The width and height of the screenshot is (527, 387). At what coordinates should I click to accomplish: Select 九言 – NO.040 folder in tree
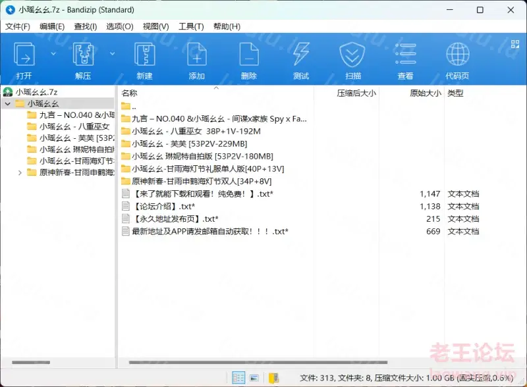[x=77, y=115]
